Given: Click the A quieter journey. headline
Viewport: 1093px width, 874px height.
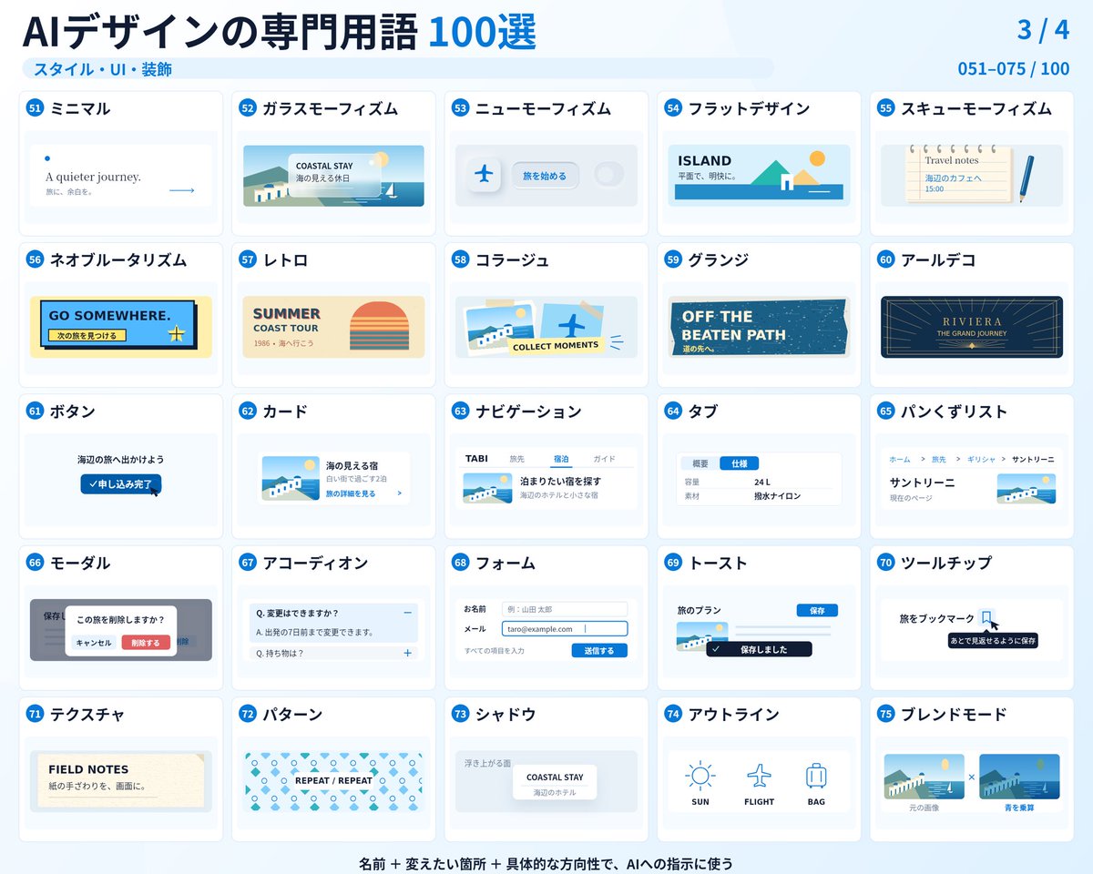Looking at the screenshot, I should (93, 177).
